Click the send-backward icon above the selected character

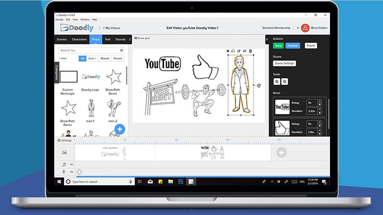point(245,51)
